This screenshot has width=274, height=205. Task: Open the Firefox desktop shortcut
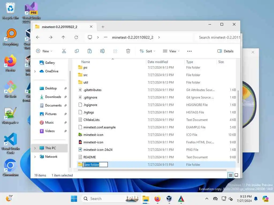[x=10, y=63]
